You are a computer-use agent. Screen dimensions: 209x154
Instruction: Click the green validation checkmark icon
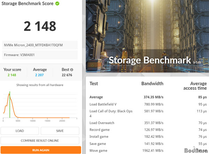point(57,3)
